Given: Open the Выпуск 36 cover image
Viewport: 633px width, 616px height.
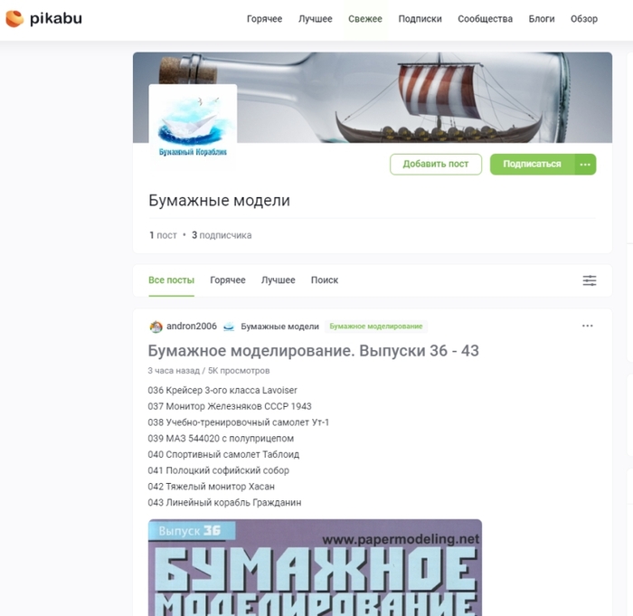Looking at the screenshot, I should coord(315,567).
